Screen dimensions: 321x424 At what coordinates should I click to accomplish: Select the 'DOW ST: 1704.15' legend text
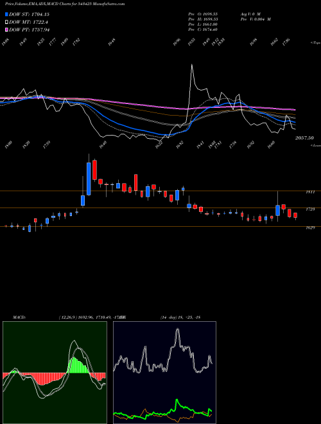[29, 14]
